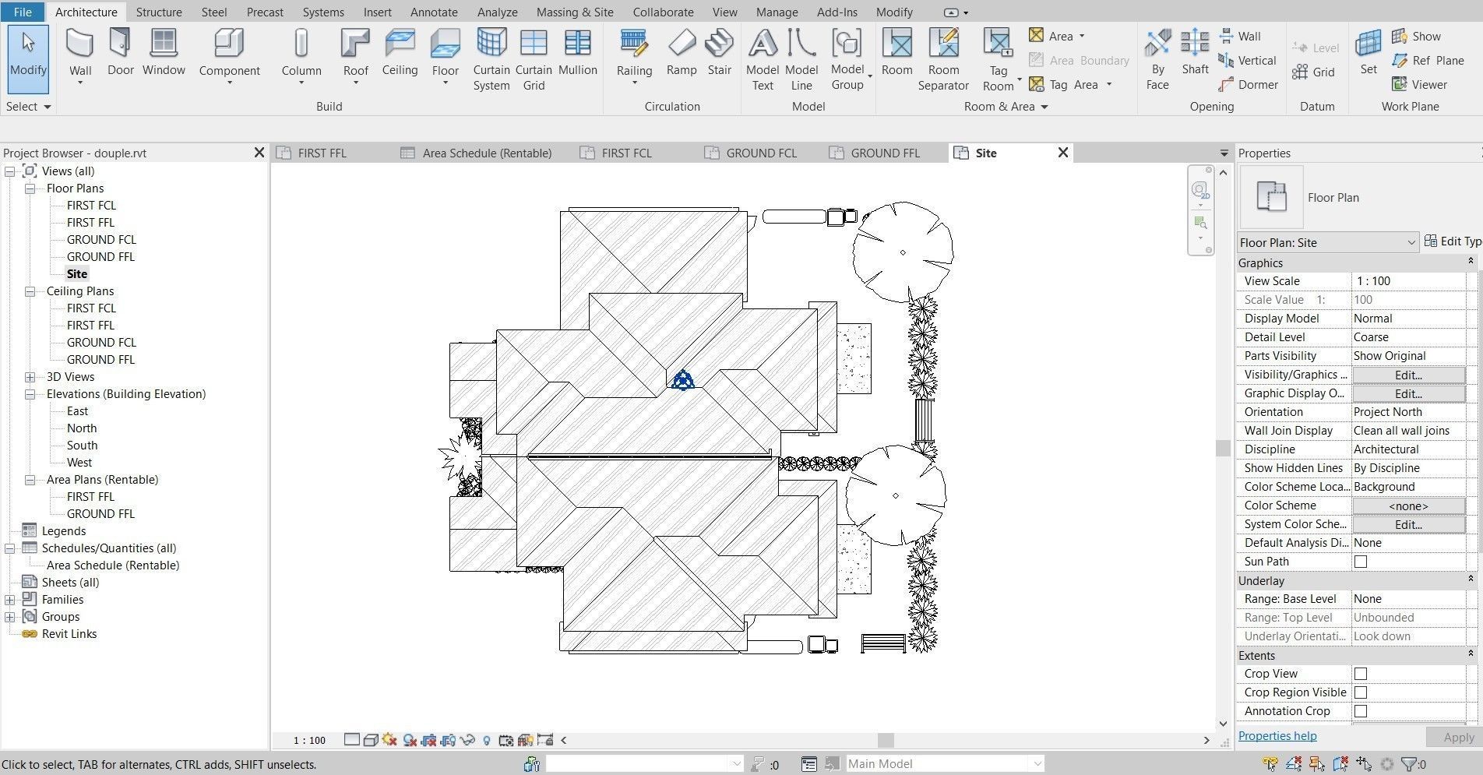Image resolution: width=1483 pixels, height=775 pixels.
Task: Expand the Groups tree node
Action: coord(9,617)
